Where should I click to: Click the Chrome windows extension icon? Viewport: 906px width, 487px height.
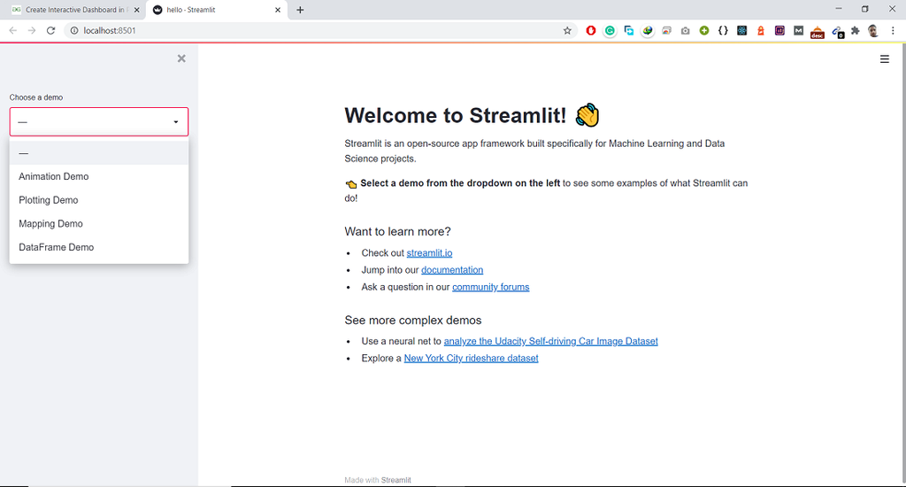click(666, 31)
